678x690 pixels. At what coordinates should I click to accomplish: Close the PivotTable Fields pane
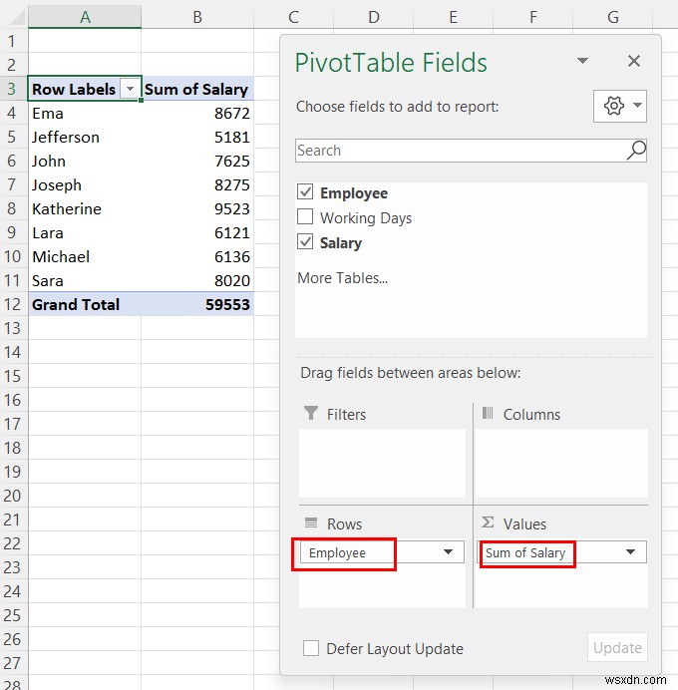(633, 62)
